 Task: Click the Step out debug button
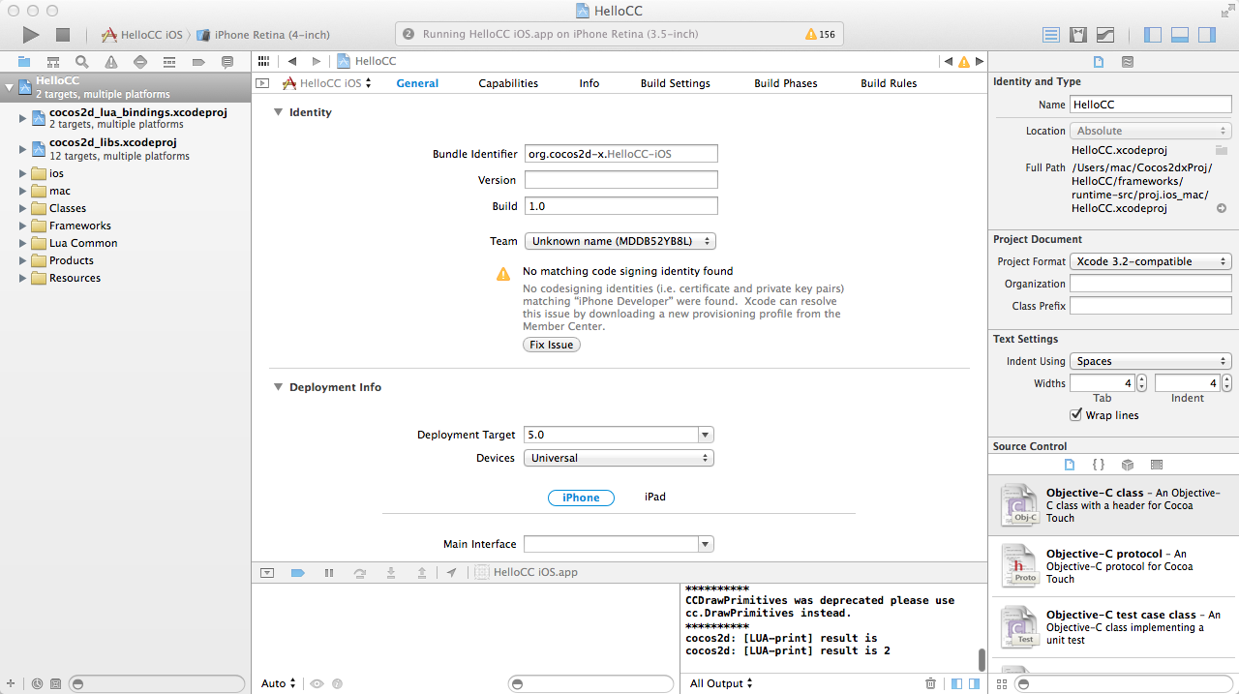click(422, 572)
